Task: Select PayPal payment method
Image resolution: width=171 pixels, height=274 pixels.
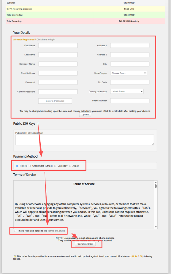Action: (17, 166)
